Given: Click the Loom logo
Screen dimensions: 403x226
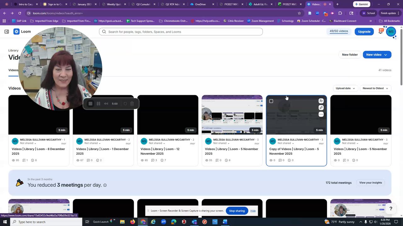Looking at the screenshot, I should tap(22, 31).
